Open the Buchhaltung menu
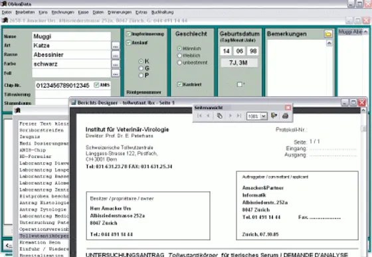Screen dimensions: 372x257 point(163,13)
